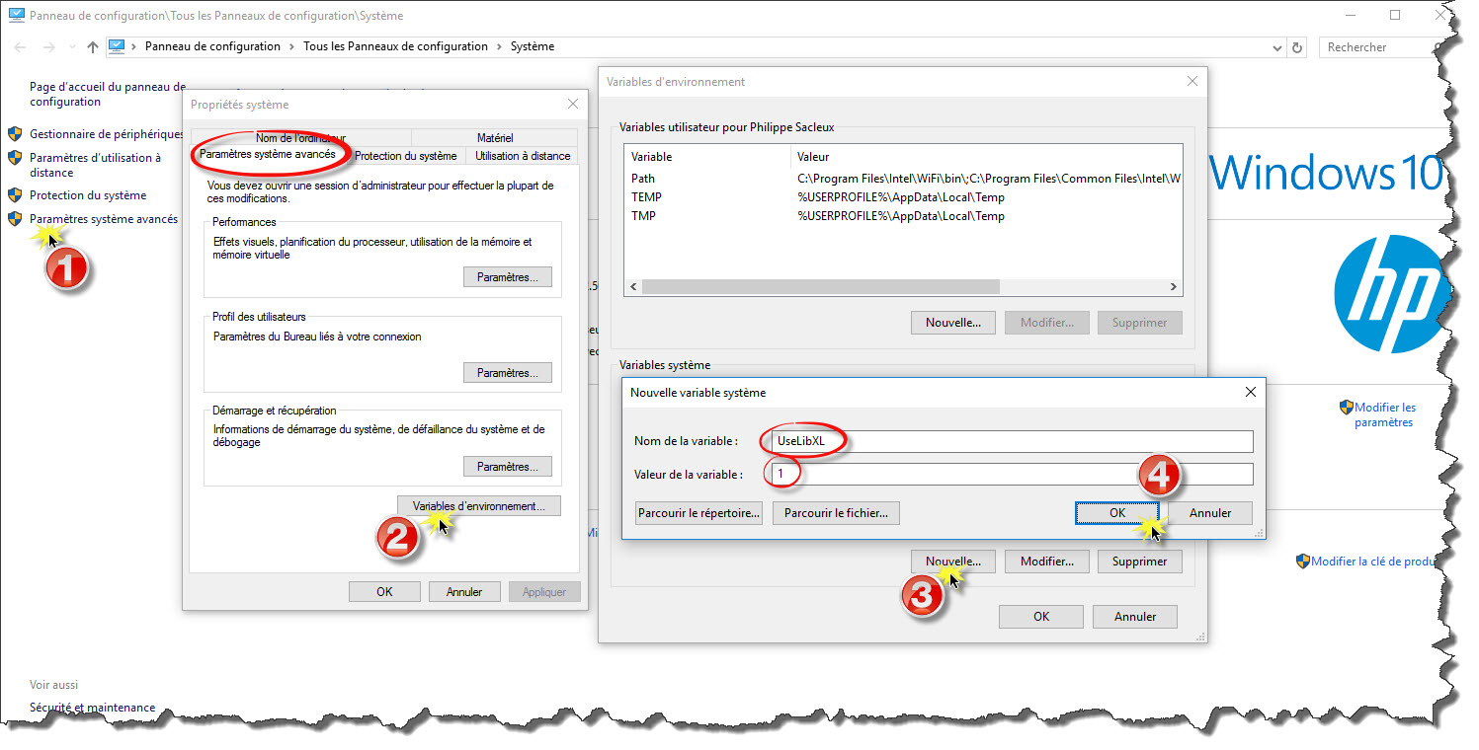Open 'Paramètres...' for Profil des utilisateurs

(x=508, y=373)
